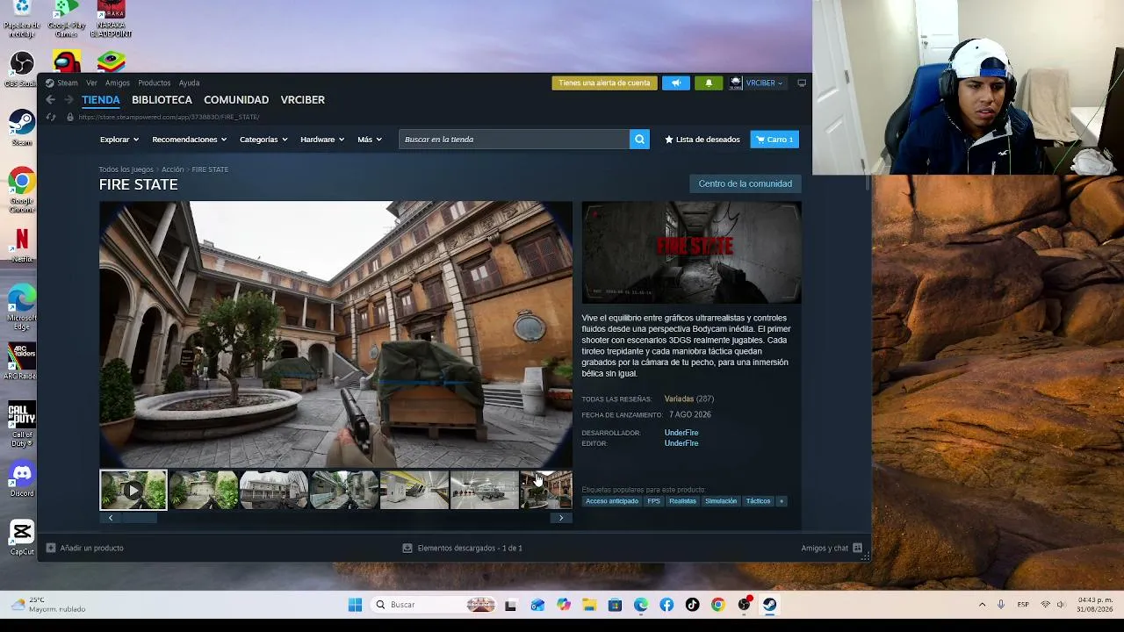This screenshot has height=632, width=1124.
Task: Switch to the COMUNIDAD tab
Action: pyautogui.click(x=236, y=100)
